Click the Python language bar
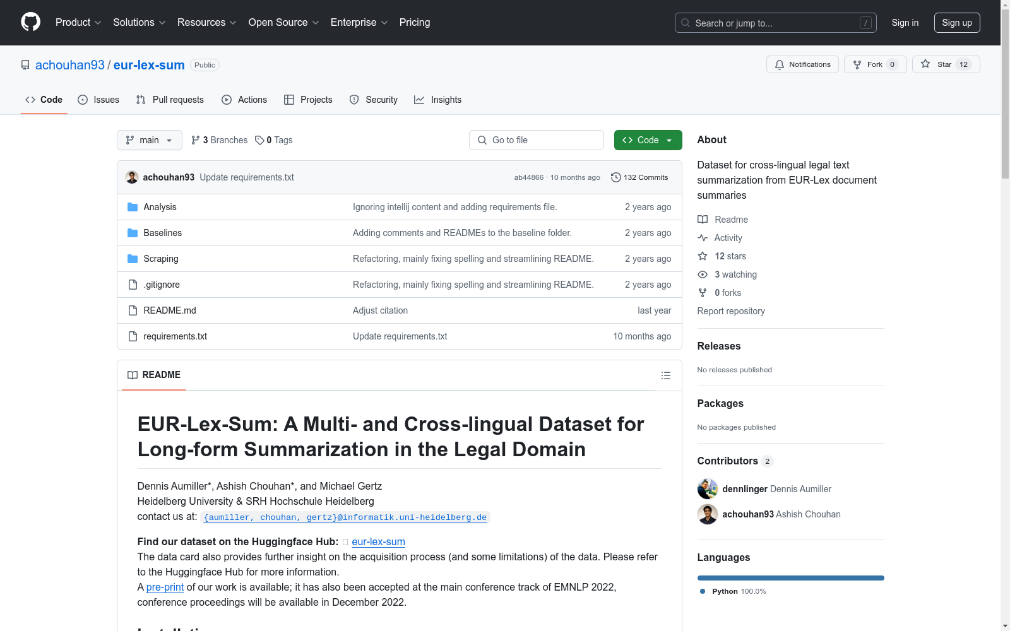 [x=791, y=578]
